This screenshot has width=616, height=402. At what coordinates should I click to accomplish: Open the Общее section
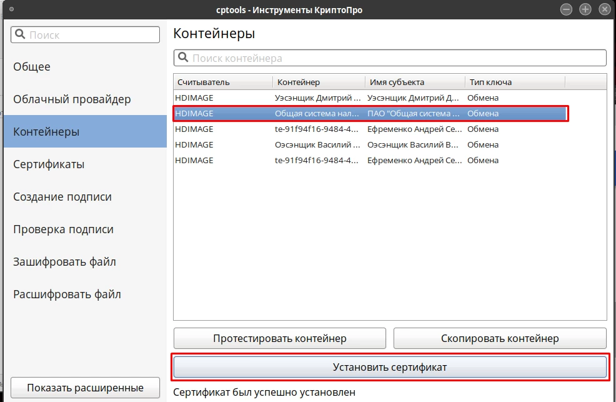coord(85,67)
